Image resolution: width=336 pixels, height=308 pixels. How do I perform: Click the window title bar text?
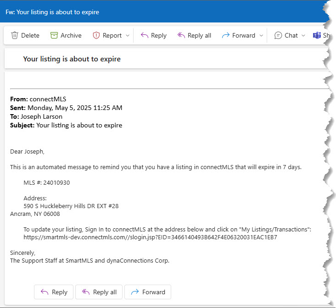tap(52, 12)
